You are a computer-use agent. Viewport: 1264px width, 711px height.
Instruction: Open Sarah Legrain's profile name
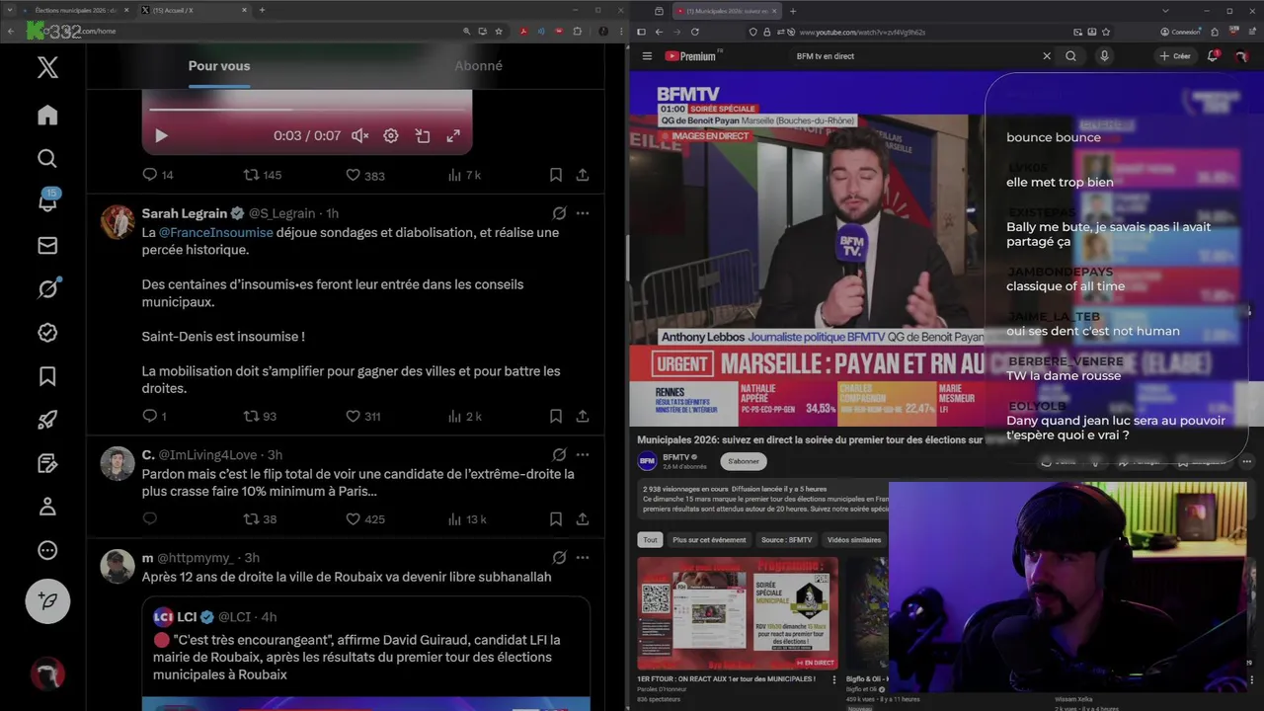185,213
